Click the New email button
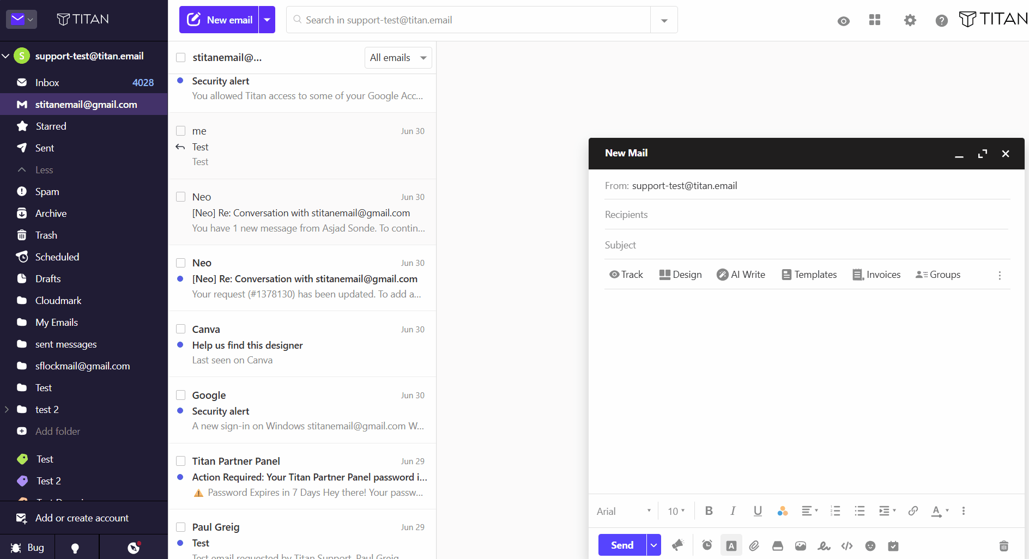This screenshot has height=559, width=1029. coord(219,20)
